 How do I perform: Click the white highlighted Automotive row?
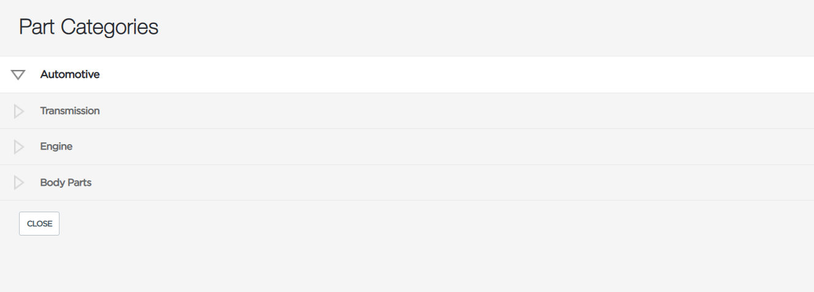pyautogui.click(x=407, y=75)
